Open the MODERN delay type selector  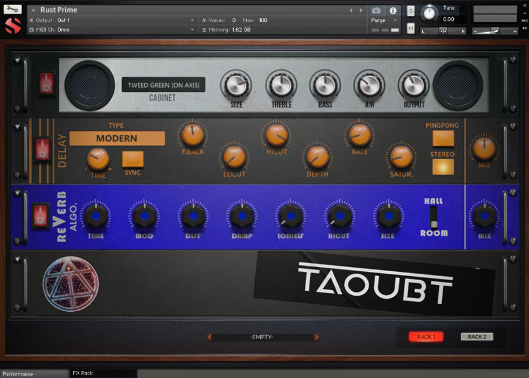116,138
